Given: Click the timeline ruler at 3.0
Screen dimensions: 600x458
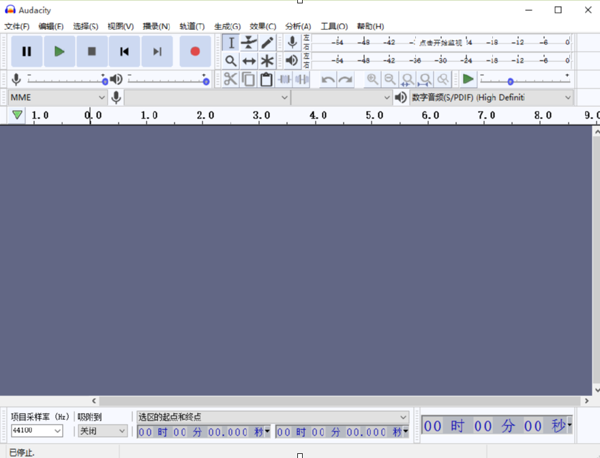Looking at the screenshot, I should pos(261,116).
